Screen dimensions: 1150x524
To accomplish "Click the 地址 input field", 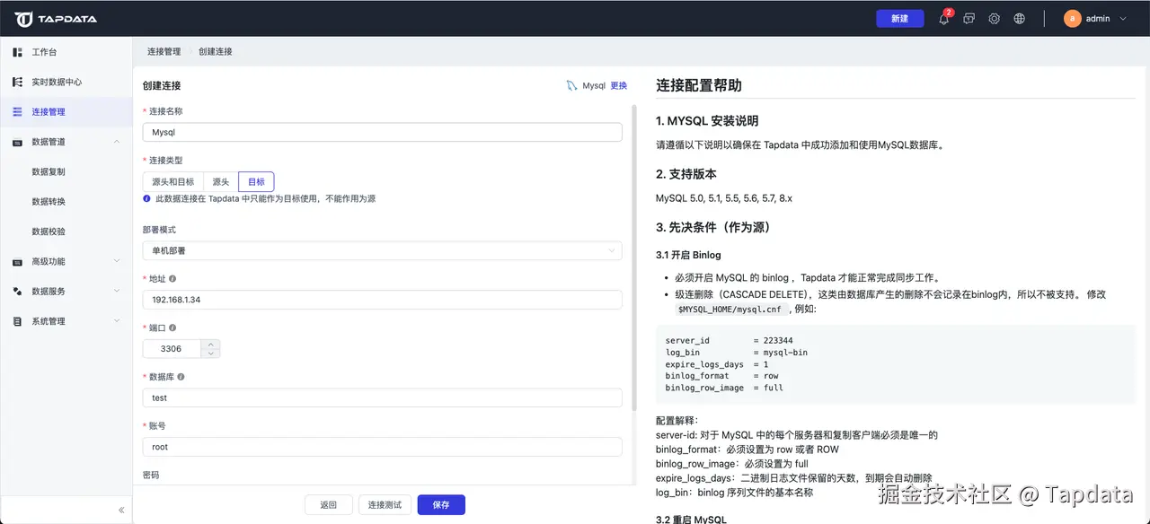I will tap(382, 300).
